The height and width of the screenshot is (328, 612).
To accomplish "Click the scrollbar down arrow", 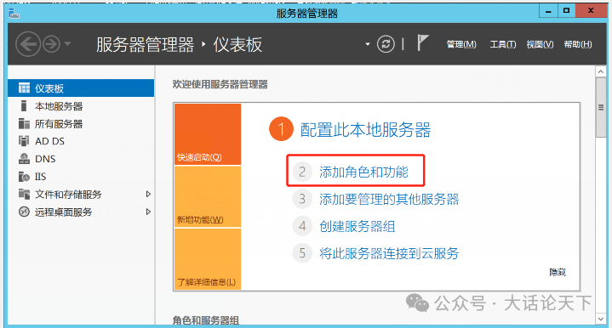I will tap(601, 319).
